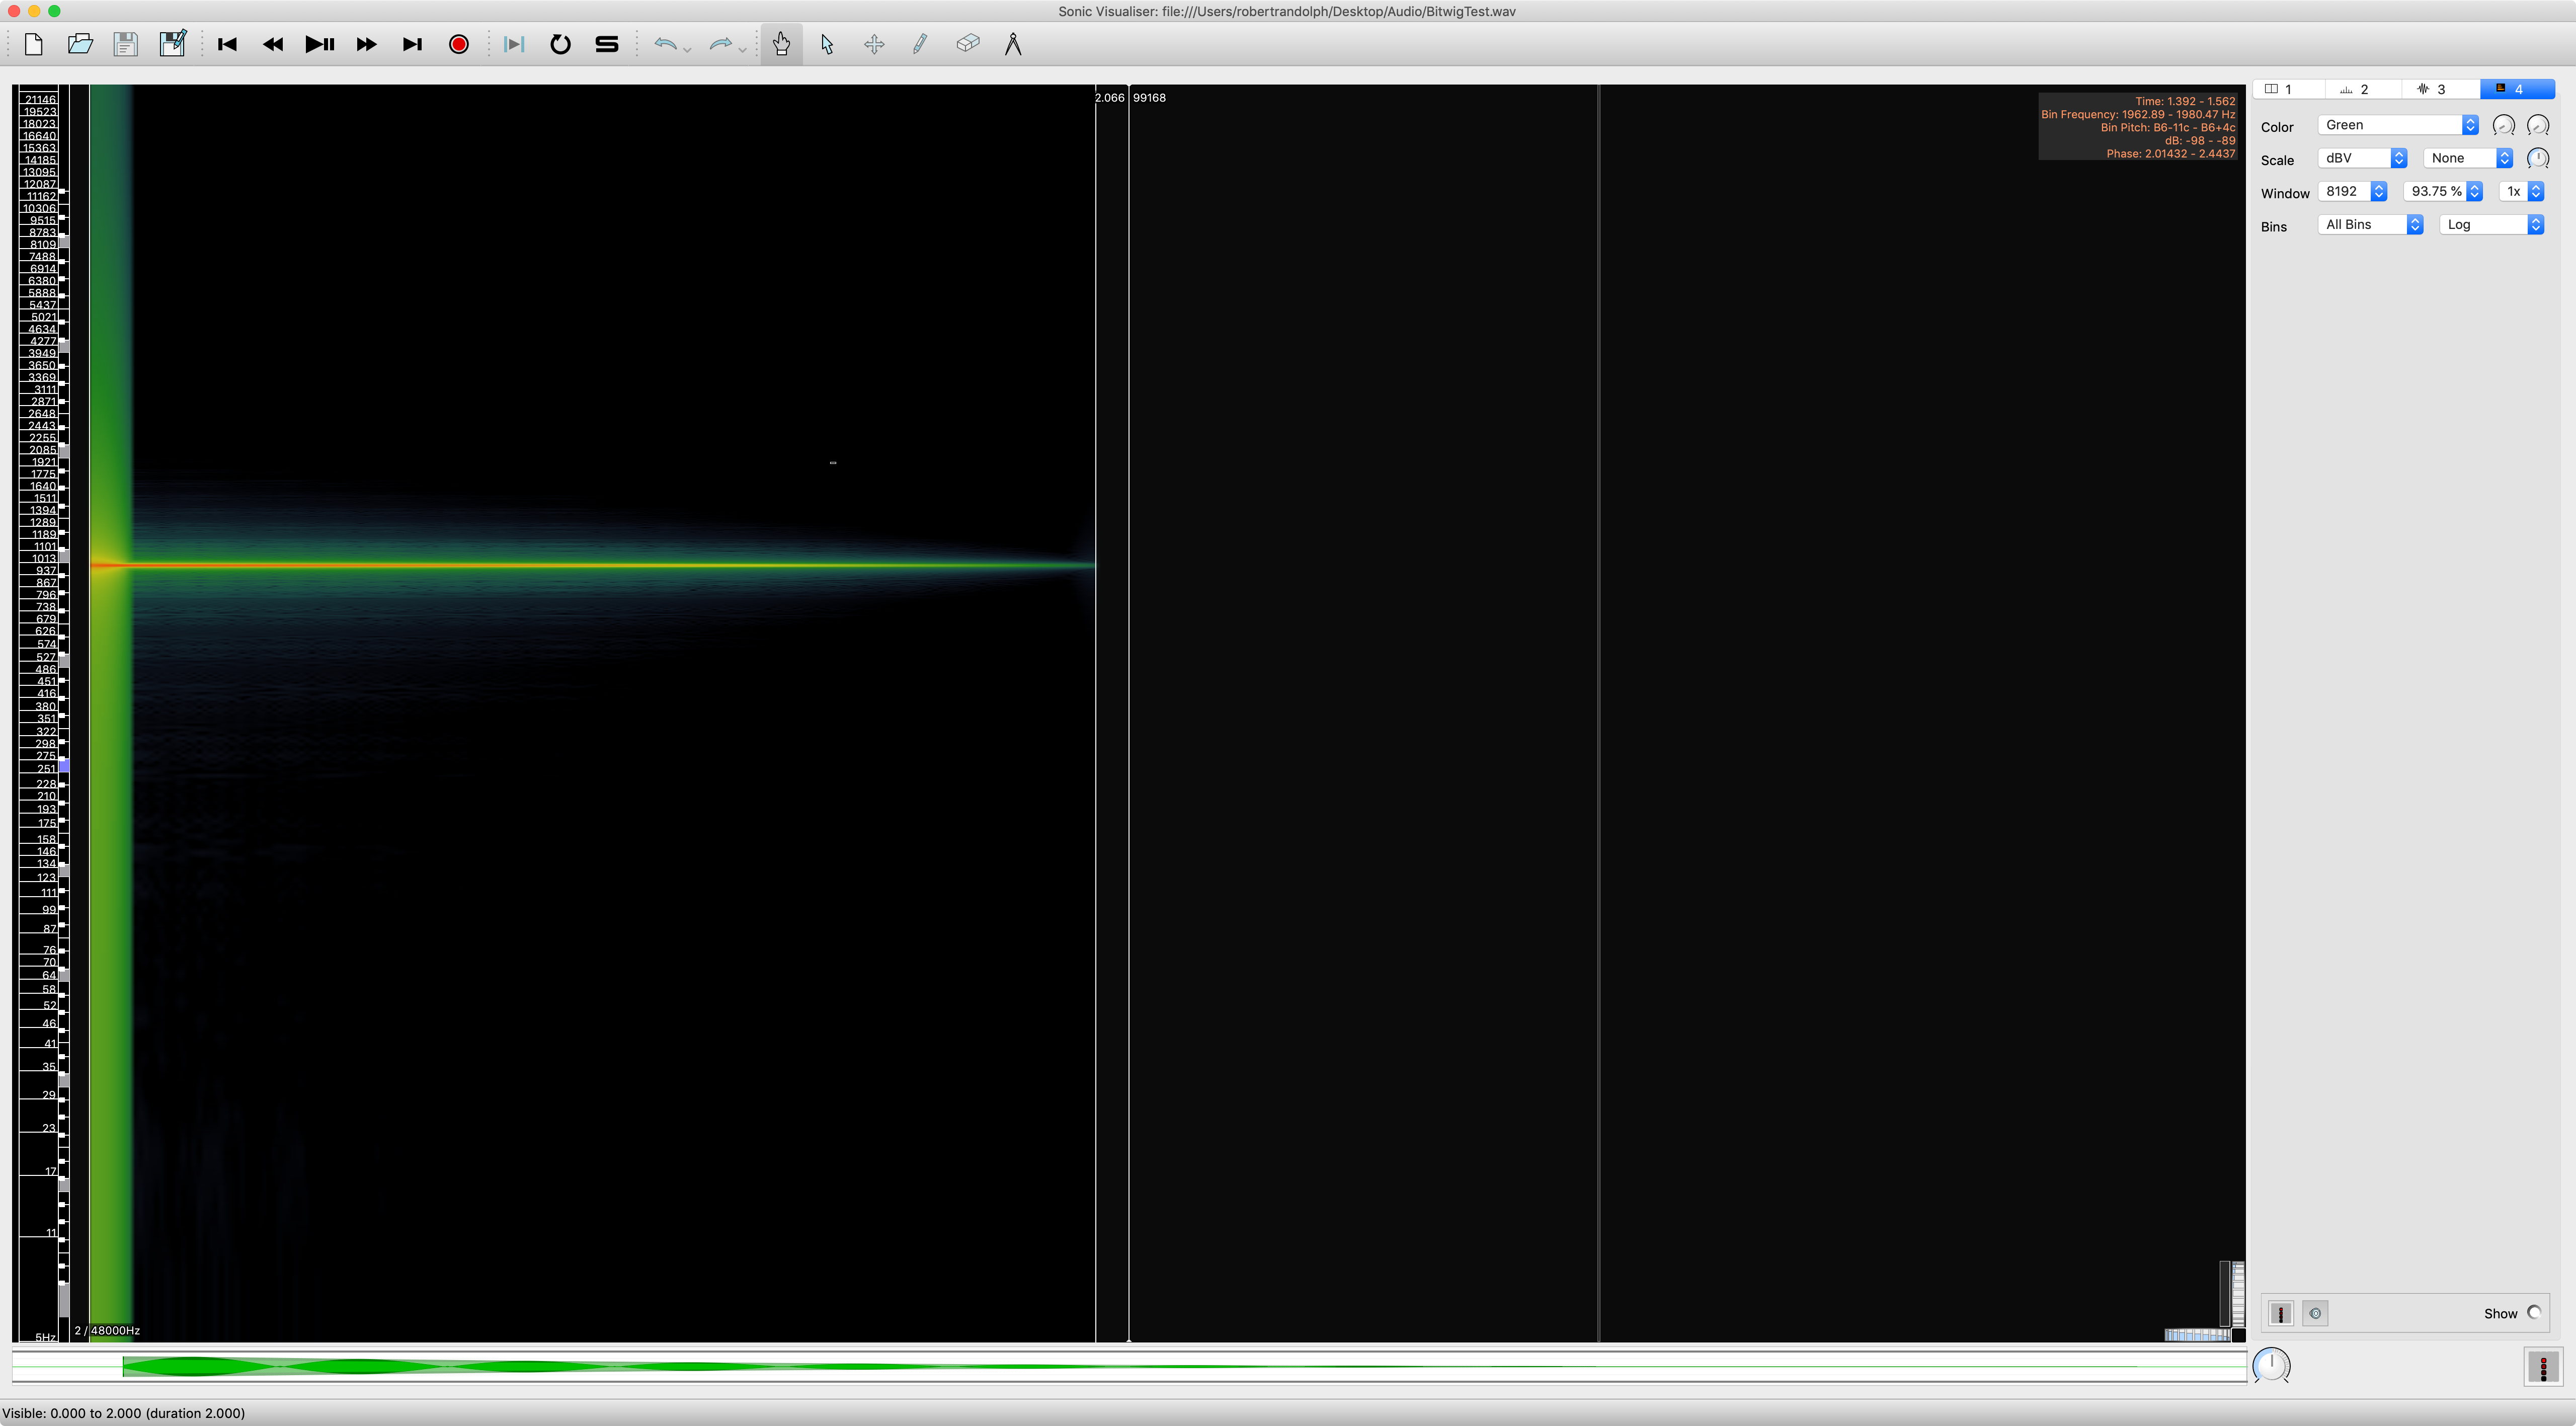Toggle Solo (S) playback mode

click(x=607, y=44)
